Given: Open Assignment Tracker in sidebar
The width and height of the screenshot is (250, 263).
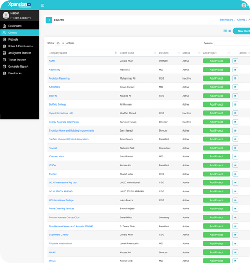Looking at the screenshot, I should (19, 53).
